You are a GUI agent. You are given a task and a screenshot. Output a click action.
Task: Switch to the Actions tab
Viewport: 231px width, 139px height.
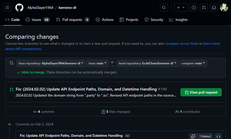[105, 20]
